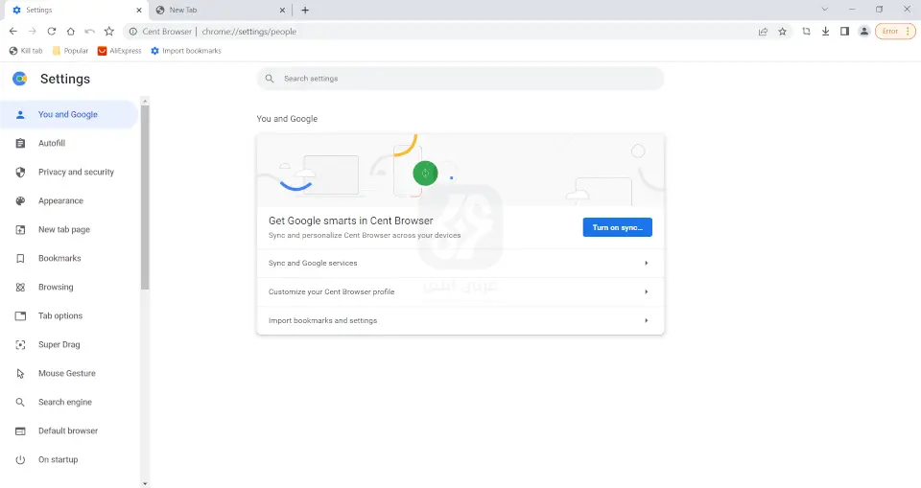Viewport: 921px width, 488px height.
Task: Open the AliExpress bookmark
Action: click(120, 51)
